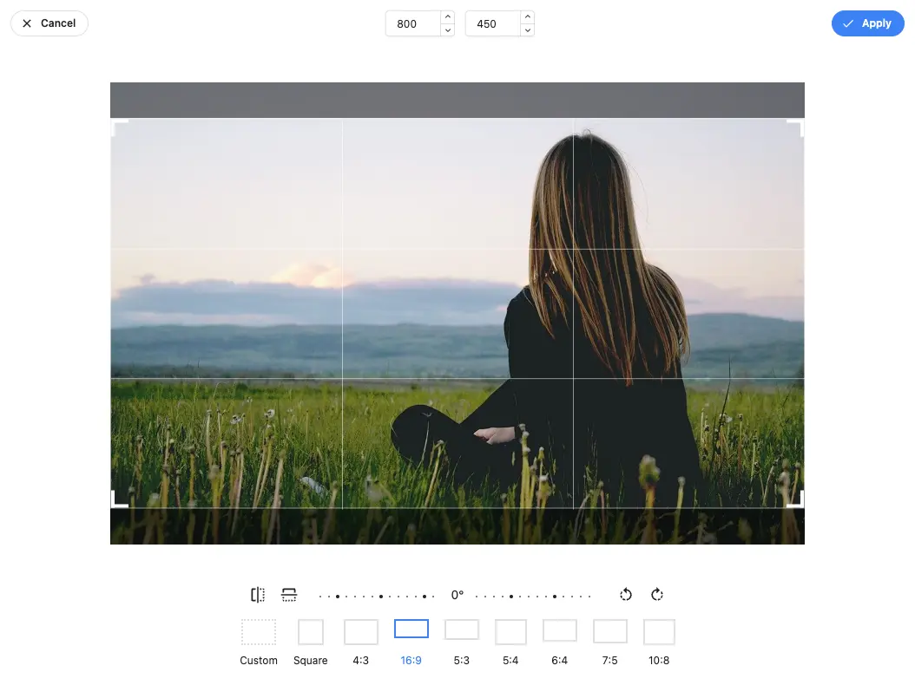The width and height of the screenshot is (915, 685).
Task: Switch to 10:8 aspect ratio
Action: point(659,643)
